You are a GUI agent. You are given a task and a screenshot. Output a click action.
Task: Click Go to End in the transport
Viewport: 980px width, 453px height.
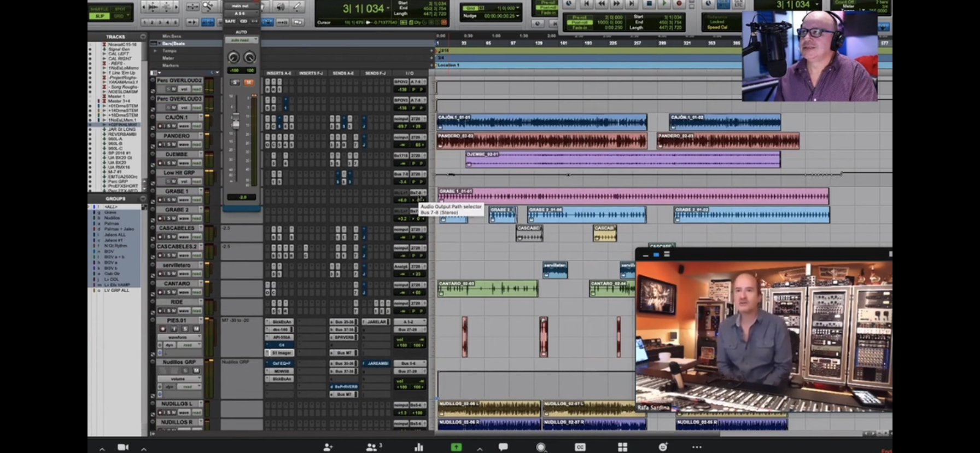pos(632,3)
